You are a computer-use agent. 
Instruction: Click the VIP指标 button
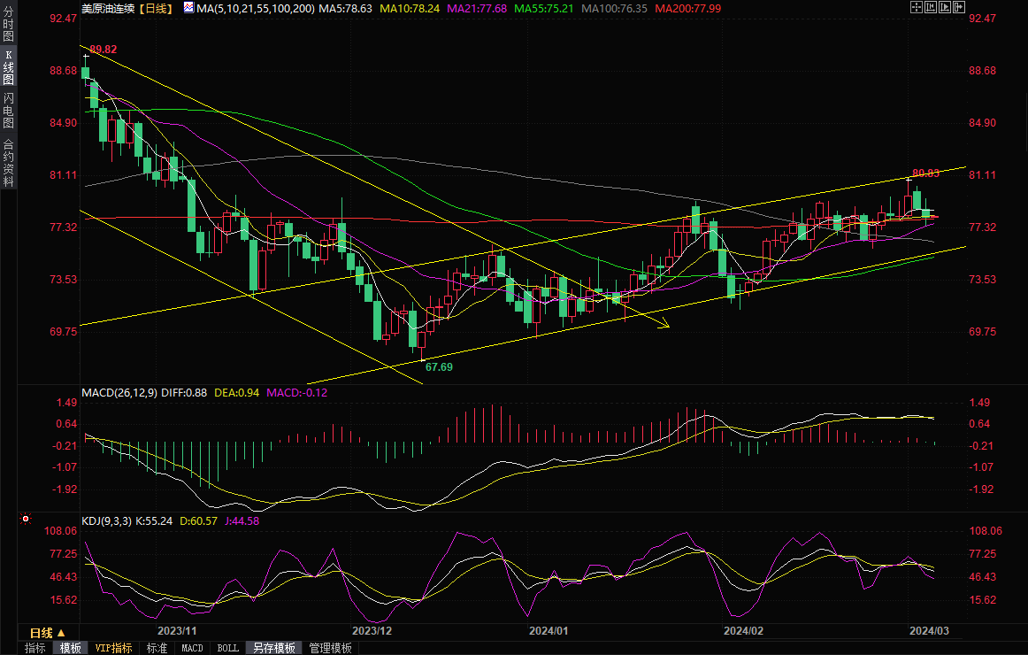[x=113, y=648]
